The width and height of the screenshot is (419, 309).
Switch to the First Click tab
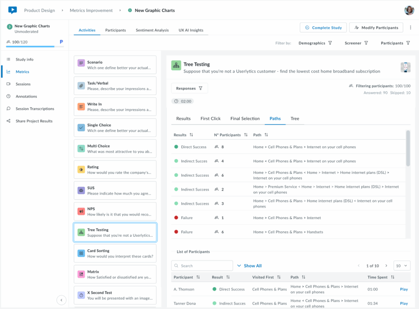tap(210, 119)
